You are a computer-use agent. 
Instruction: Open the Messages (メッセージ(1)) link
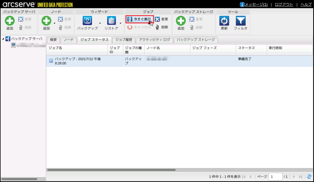[x=256, y=4]
